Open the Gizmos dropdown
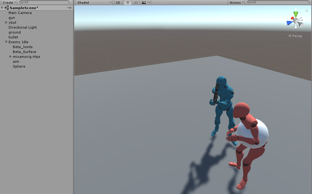The height and width of the screenshot is (194, 312). [236, 2]
